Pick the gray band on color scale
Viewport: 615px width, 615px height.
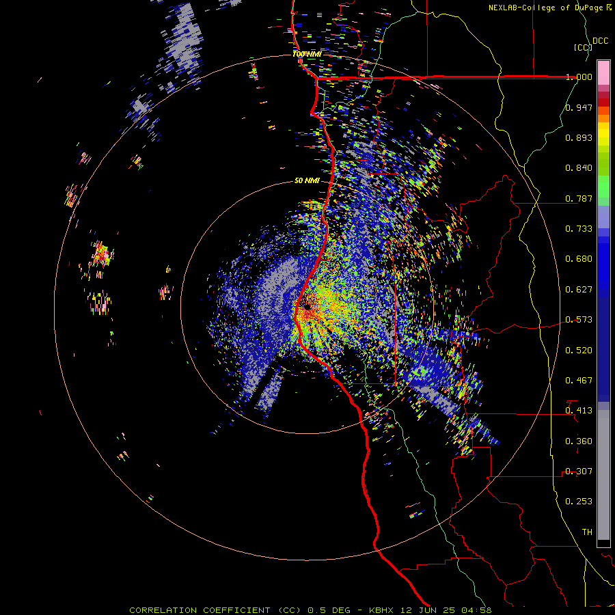(x=603, y=475)
